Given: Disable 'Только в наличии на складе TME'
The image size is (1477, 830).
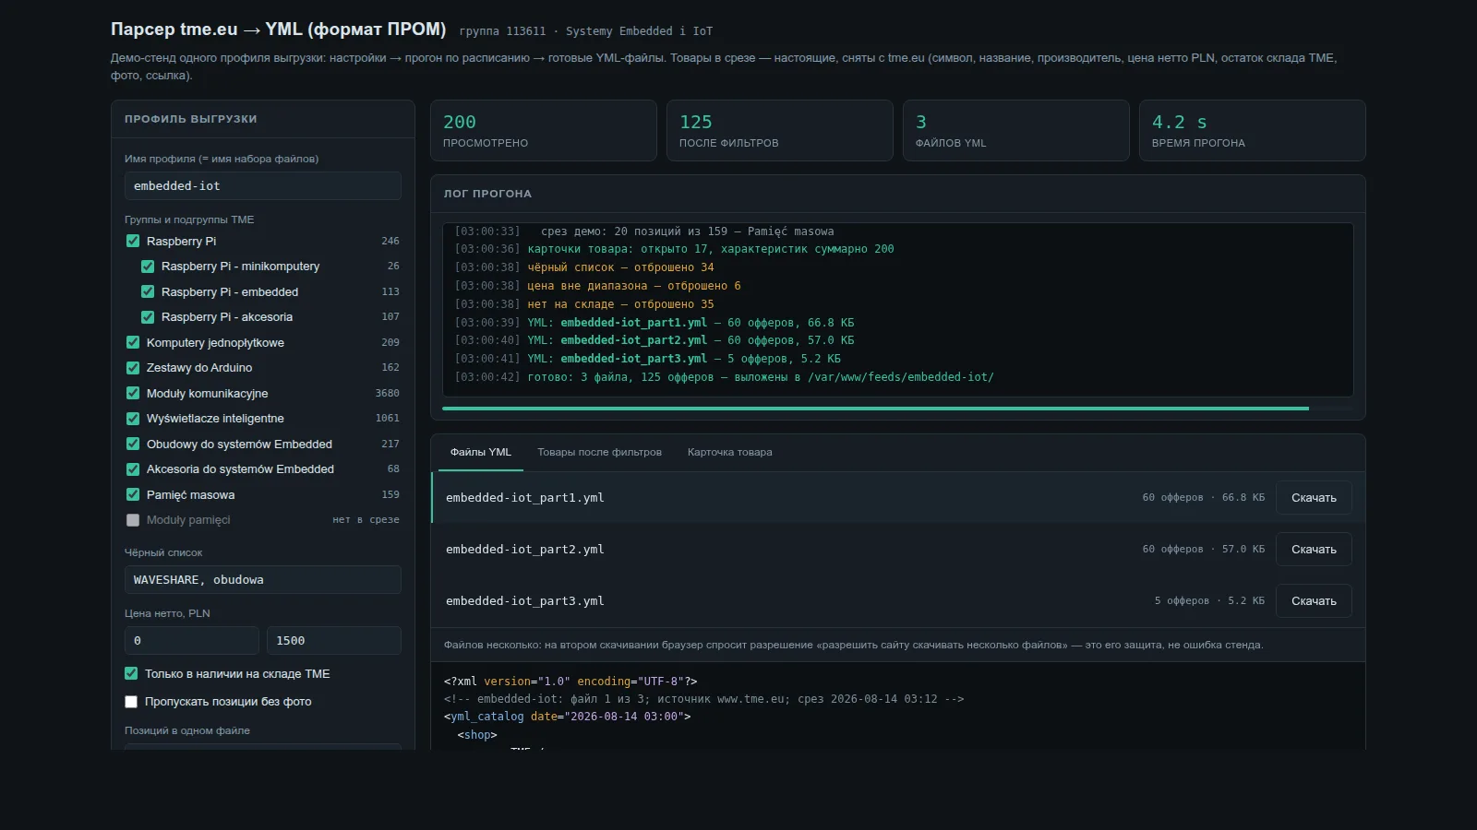Looking at the screenshot, I should click(x=131, y=674).
